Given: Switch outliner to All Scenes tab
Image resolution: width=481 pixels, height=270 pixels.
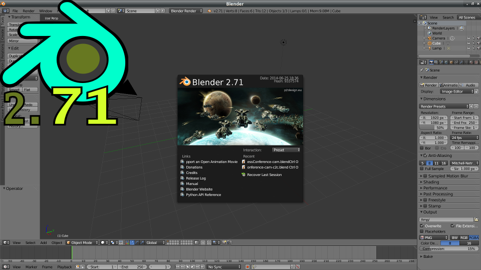Looking at the screenshot, I should tap(466, 17).
